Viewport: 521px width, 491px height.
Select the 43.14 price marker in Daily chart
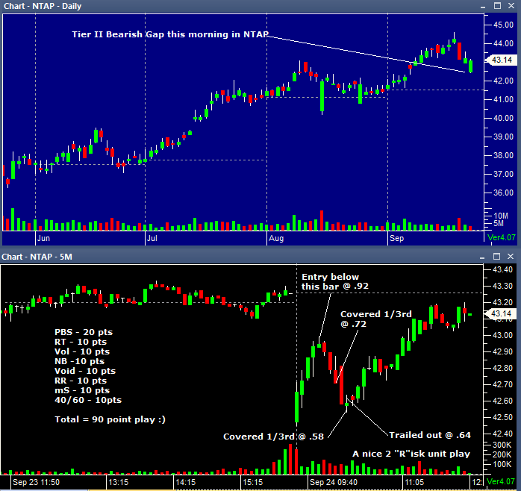(x=502, y=60)
